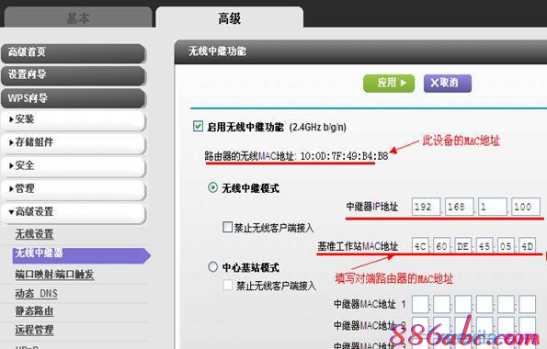Screen dimensions: 547x349
Task: Expand the 管理 section
Action: (74, 189)
